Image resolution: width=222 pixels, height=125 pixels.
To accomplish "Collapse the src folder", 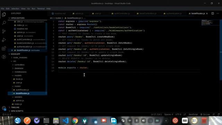I will pos(15,61).
